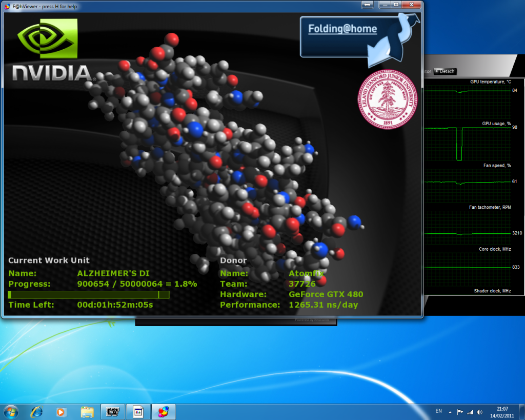The image size is (525, 420).
Task: Launch Internet Explorer from taskbar
Action: pos(36,412)
